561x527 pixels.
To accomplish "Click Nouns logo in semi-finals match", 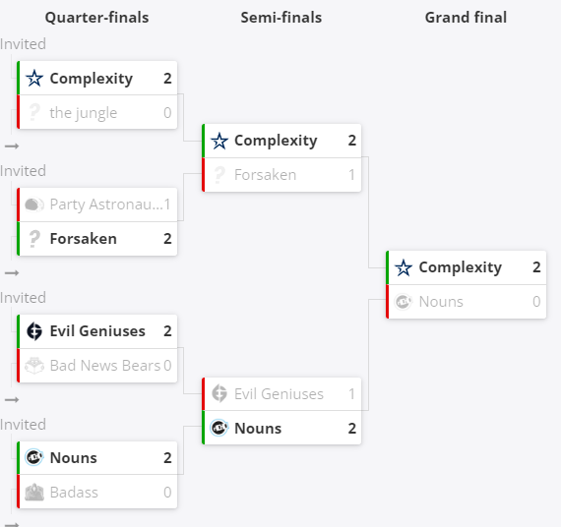I will coord(218,428).
